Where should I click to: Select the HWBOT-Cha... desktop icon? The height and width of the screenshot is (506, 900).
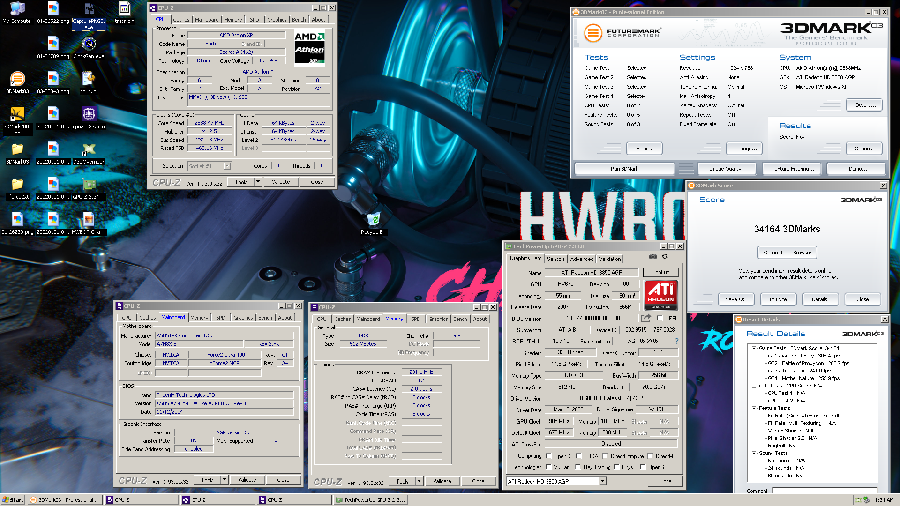[89, 223]
